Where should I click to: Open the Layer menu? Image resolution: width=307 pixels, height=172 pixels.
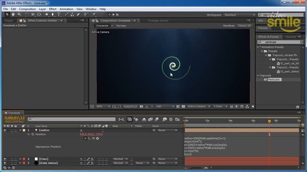pos(42,9)
